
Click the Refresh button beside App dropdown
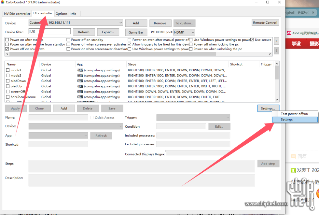[101, 136]
